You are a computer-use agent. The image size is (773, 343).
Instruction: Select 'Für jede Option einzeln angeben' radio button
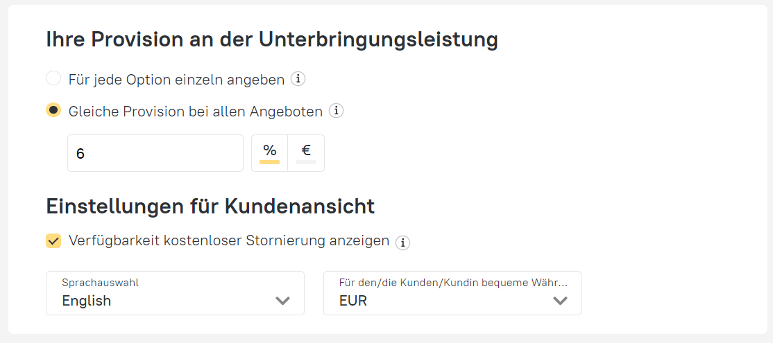53,78
